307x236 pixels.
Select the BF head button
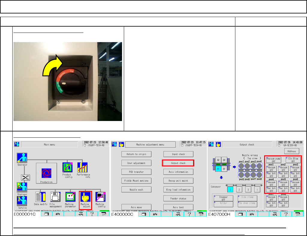[x=224, y=169]
